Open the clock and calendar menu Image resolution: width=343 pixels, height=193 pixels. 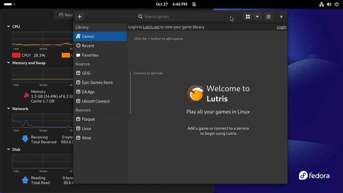[171, 4]
